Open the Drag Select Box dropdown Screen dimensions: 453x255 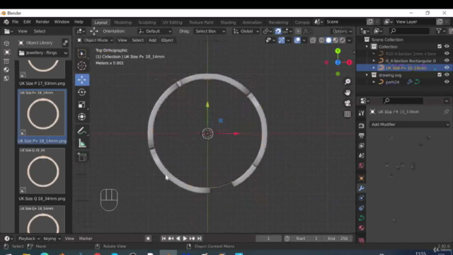210,31
